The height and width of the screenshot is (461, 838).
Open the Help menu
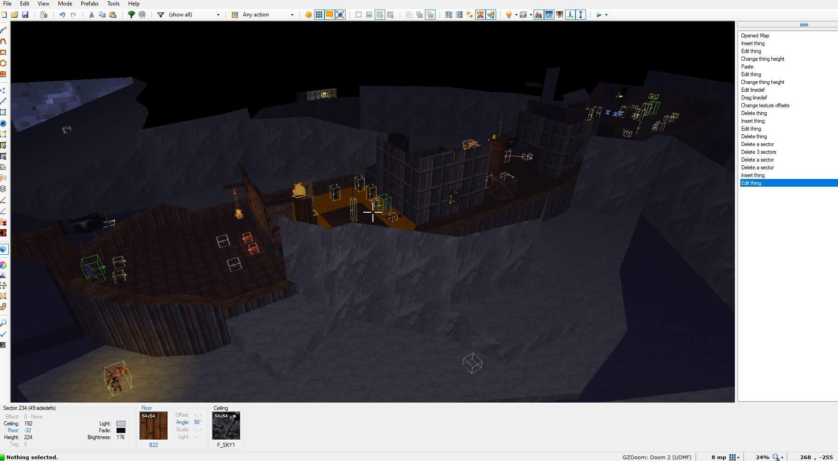pyautogui.click(x=134, y=4)
